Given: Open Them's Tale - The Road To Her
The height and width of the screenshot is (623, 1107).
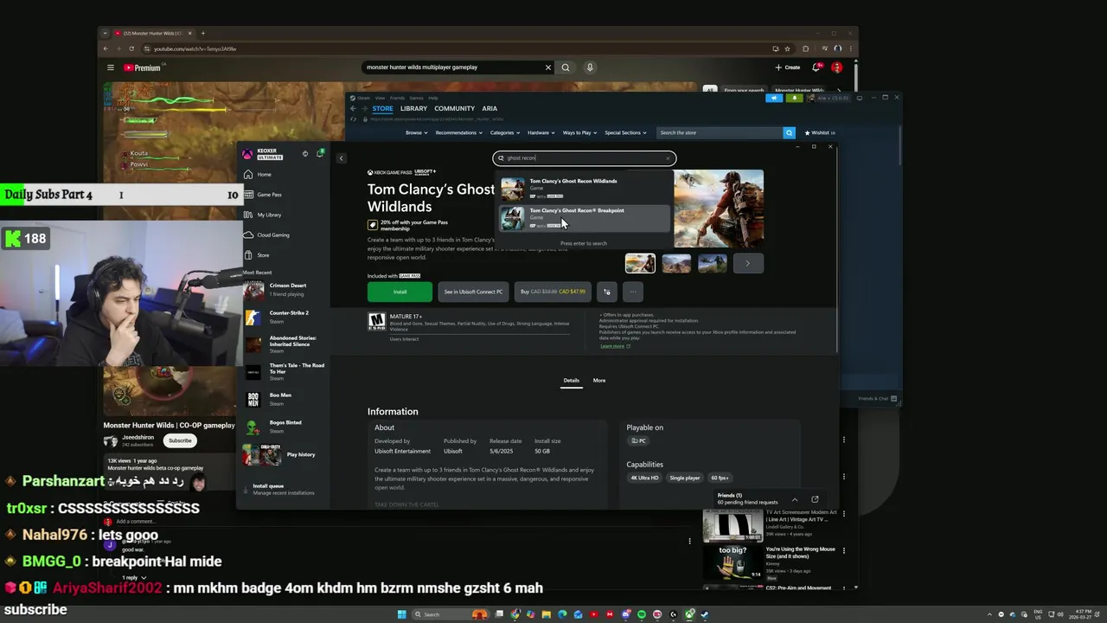Looking at the screenshot, I should [x=285, y=372].
